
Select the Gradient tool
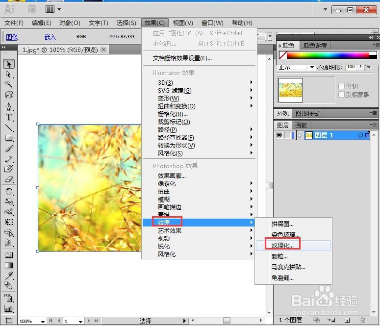coord(9,265)
